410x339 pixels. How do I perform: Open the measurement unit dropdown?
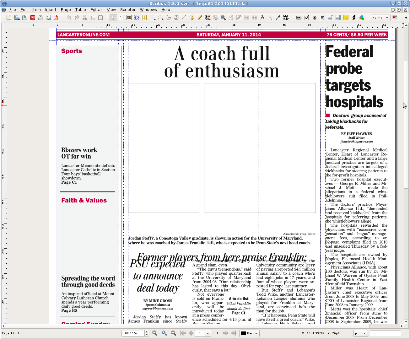[364, 333]
